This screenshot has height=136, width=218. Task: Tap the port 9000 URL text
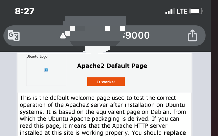[136, 35]
